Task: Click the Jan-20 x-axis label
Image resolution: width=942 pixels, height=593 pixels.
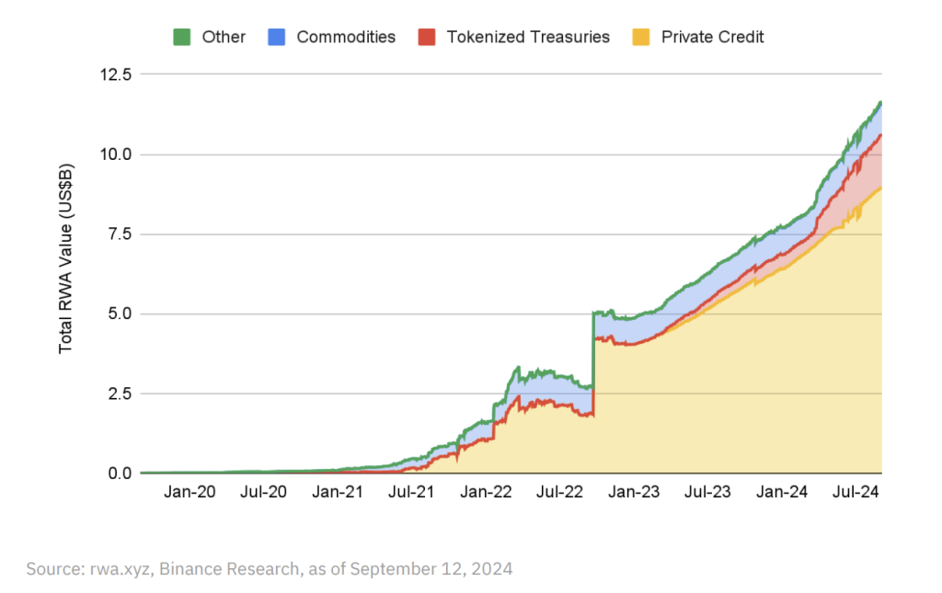Action: (190, 493)
